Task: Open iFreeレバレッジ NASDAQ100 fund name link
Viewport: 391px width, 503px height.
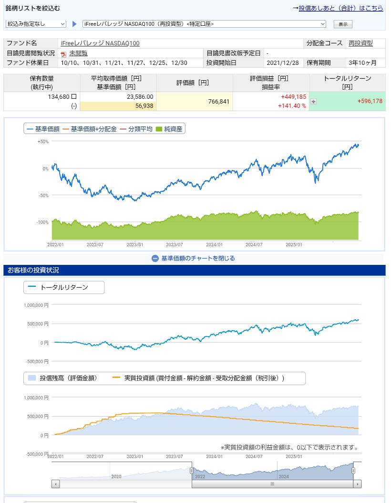Action: (x=100, y=43)
